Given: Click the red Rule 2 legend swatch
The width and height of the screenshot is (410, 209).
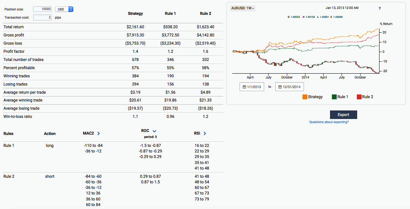Looking at the screenshot, I should (359, 97).
